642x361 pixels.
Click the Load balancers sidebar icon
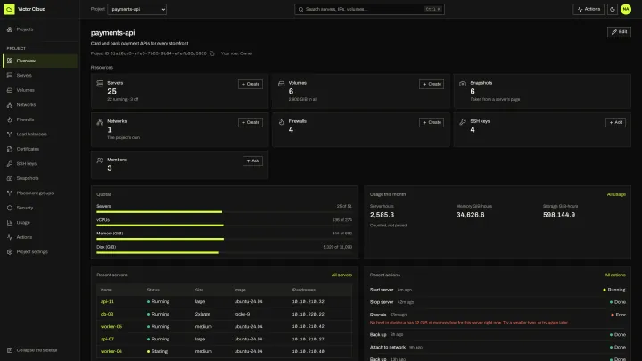click(10, 135)
